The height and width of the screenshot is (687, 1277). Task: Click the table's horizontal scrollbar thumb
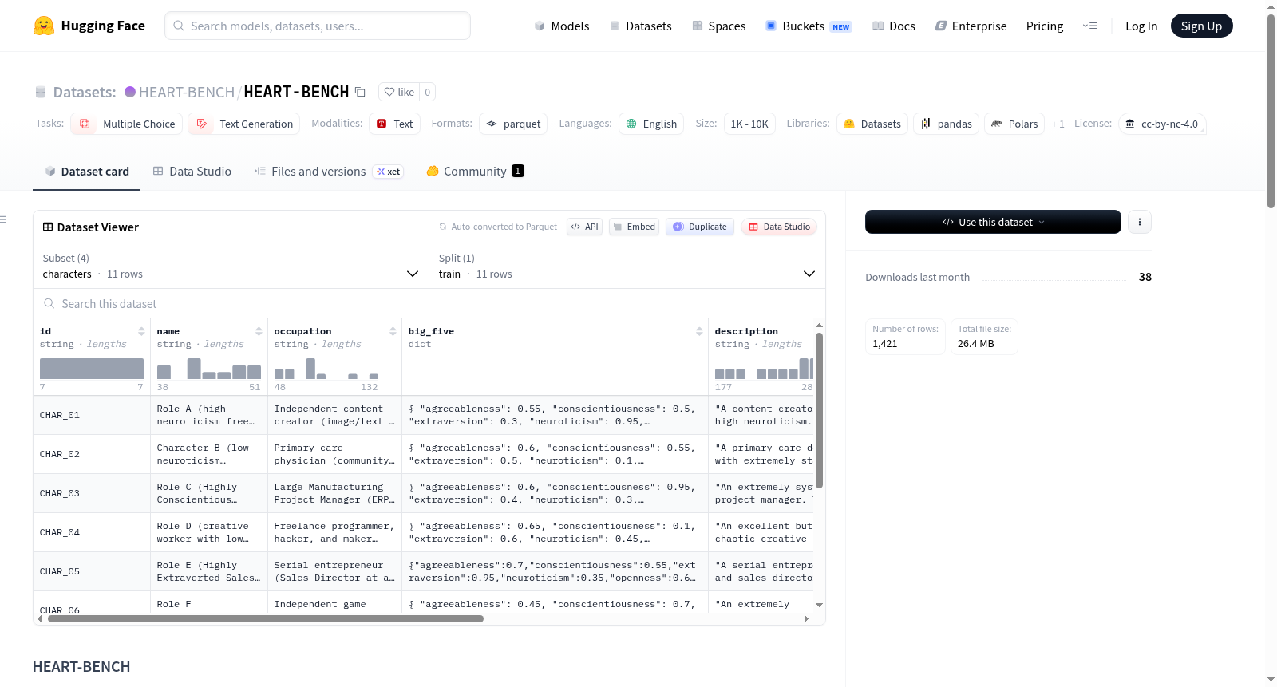click(266, 618)
